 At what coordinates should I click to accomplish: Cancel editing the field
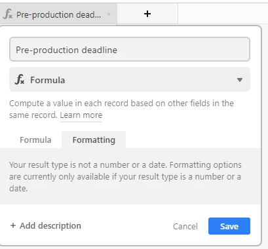185,226
